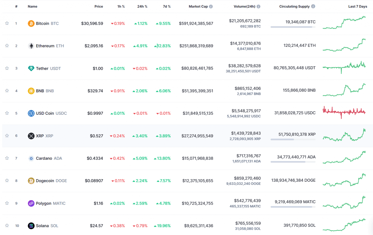The height and width of the screenshot is (235, 373).
Task: Click the Dogecoin logo icon
Action: tap(31, 181)
